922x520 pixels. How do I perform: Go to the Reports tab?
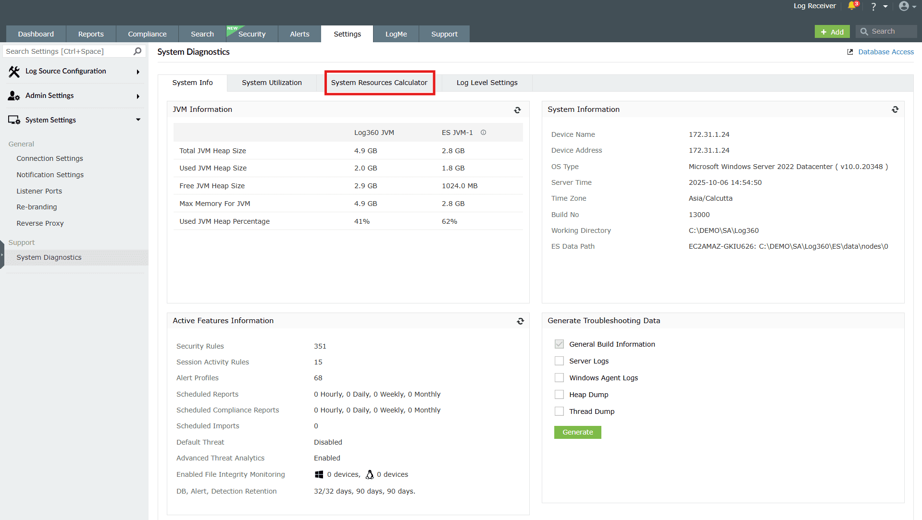(91, 34)
